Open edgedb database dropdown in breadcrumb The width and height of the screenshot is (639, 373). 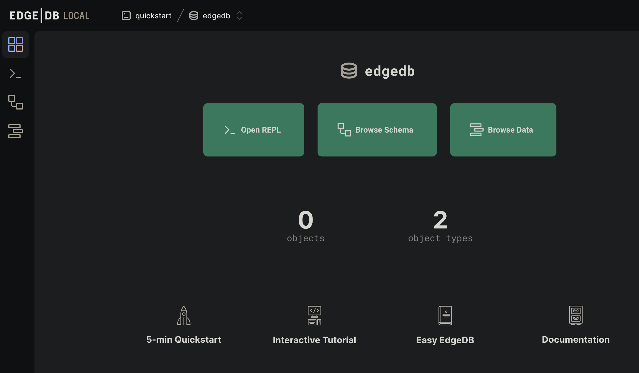[216, 16]
